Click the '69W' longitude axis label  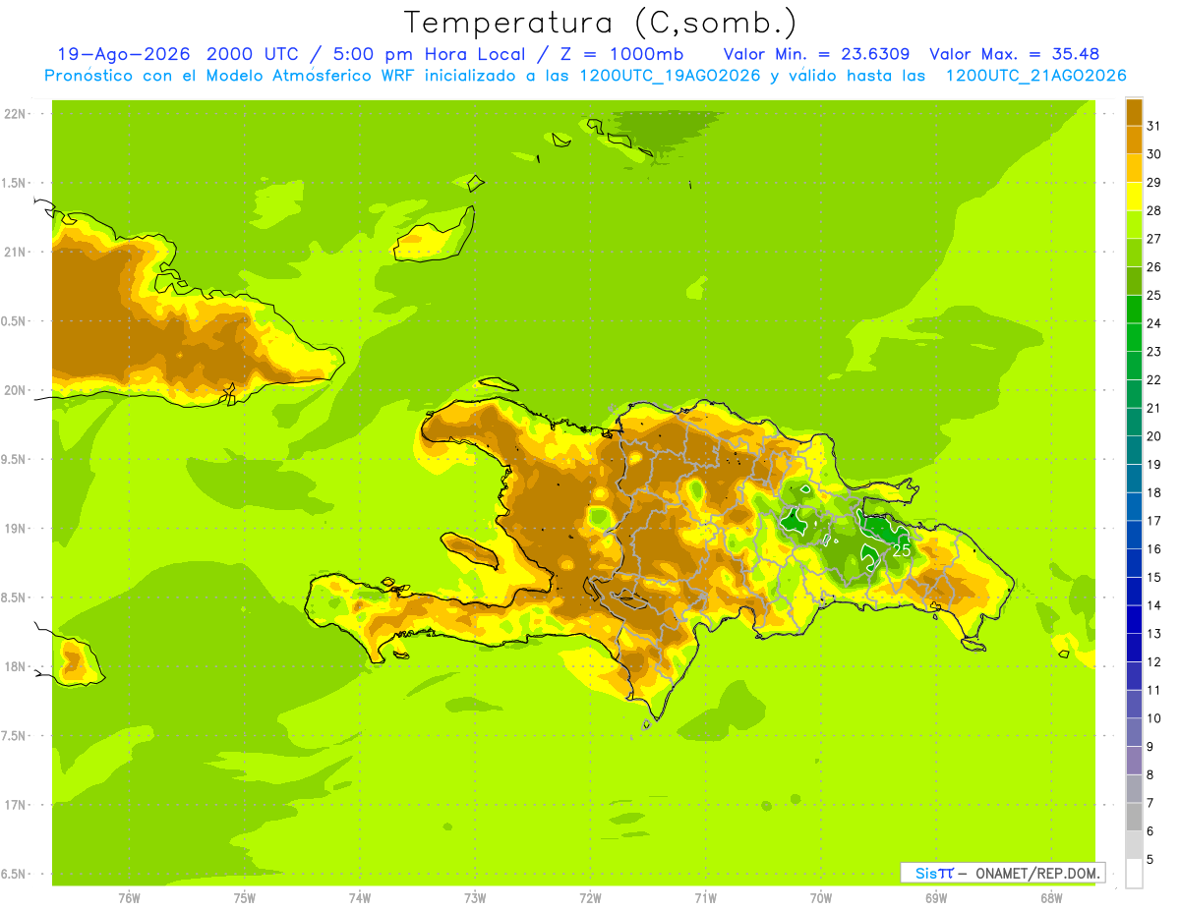point(935,898)
